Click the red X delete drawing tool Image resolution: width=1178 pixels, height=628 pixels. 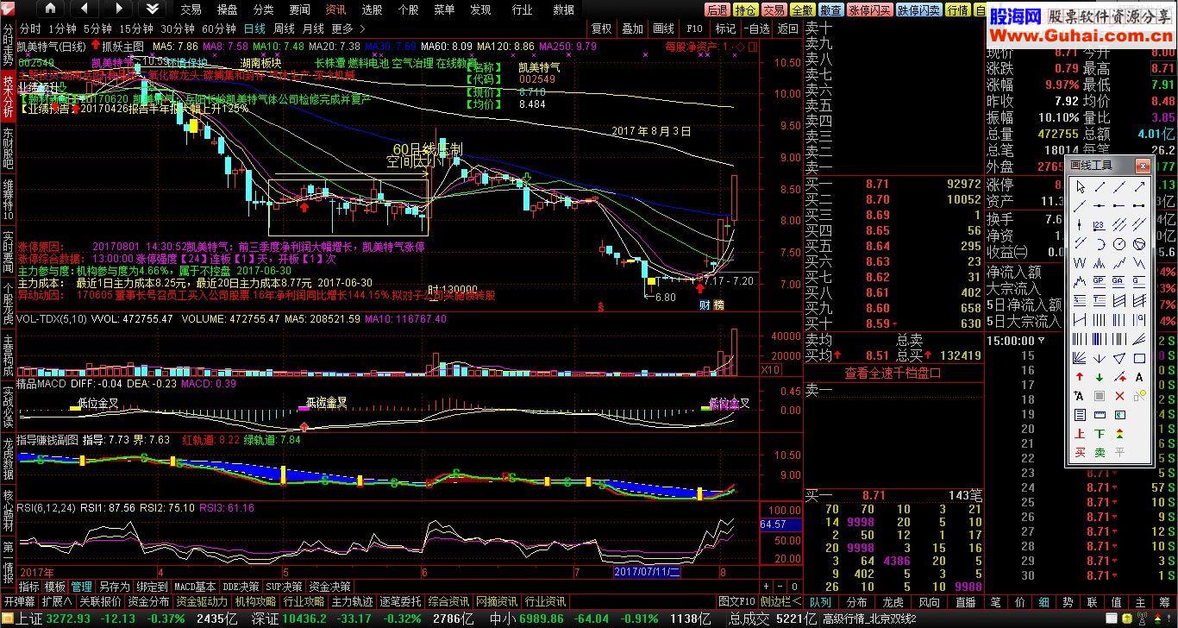click(x=1119, y=396)
